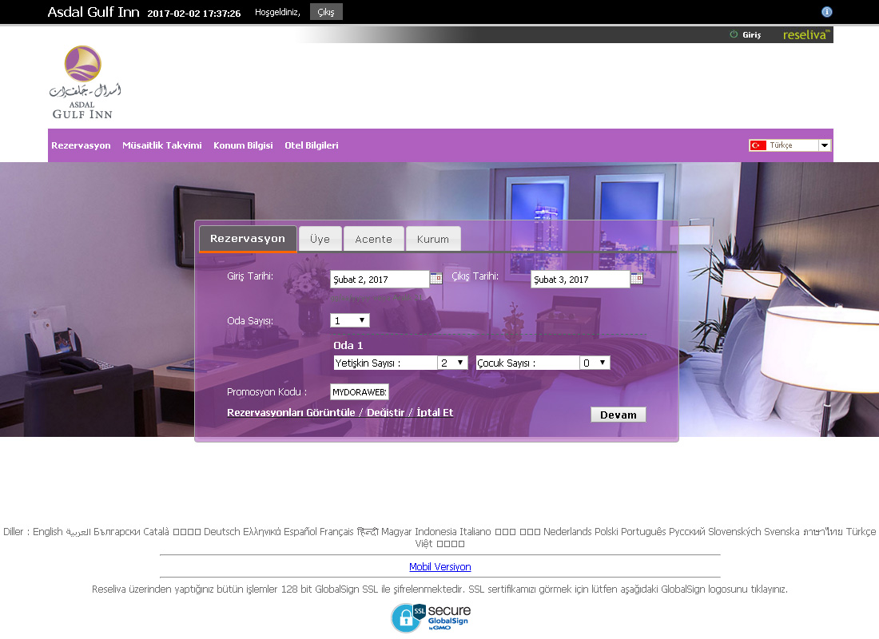Open Konum Bilgisi menu item
The width and height of the screenshot is (879, 639).
[243, 145]
